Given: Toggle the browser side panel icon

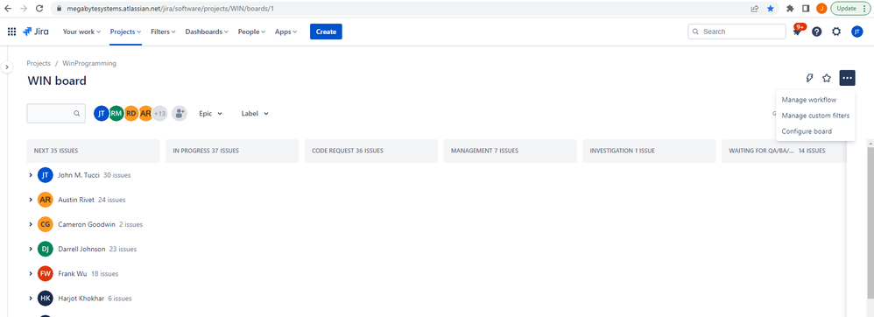Looking at the screenshot, I should [806, 9].
